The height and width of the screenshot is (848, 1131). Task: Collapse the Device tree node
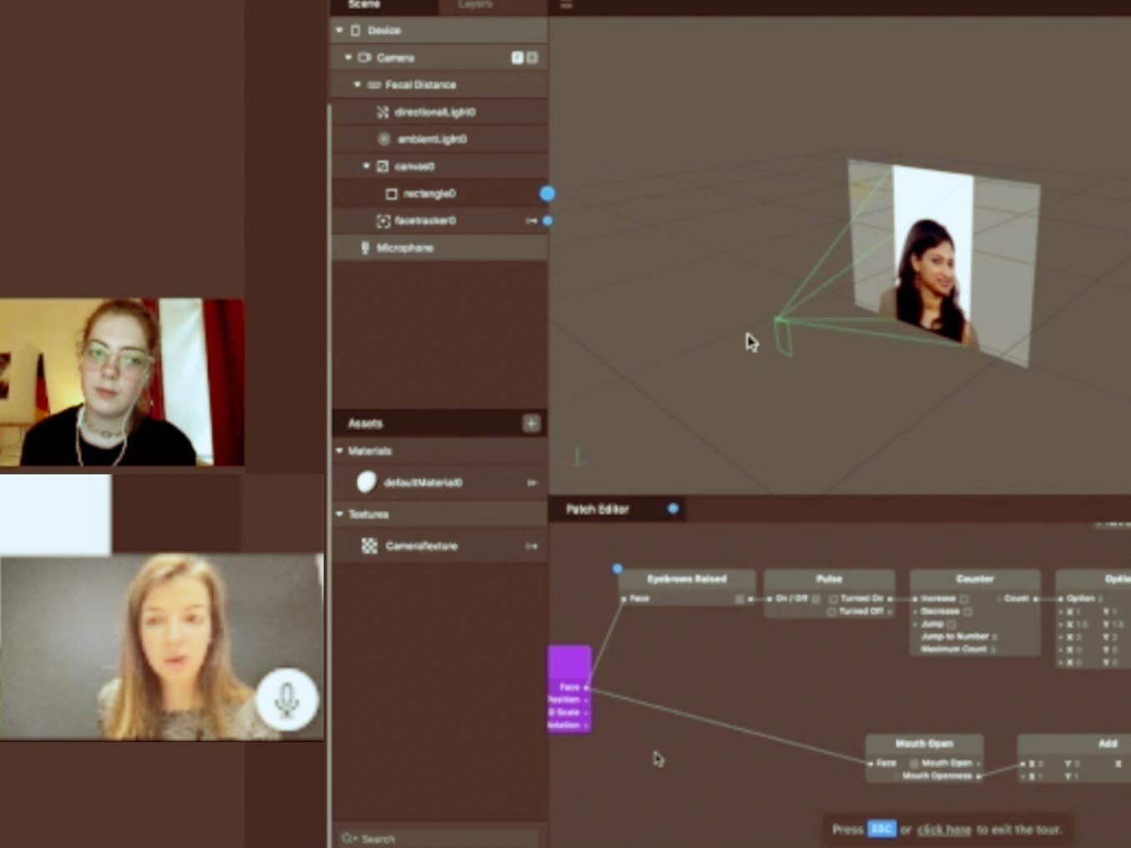(x=339, y=30)
